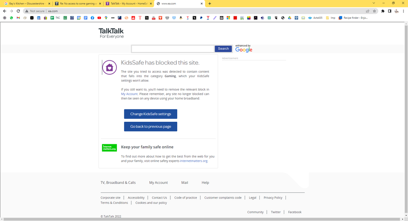Click the TalkTalk search input field

point(173,49)
